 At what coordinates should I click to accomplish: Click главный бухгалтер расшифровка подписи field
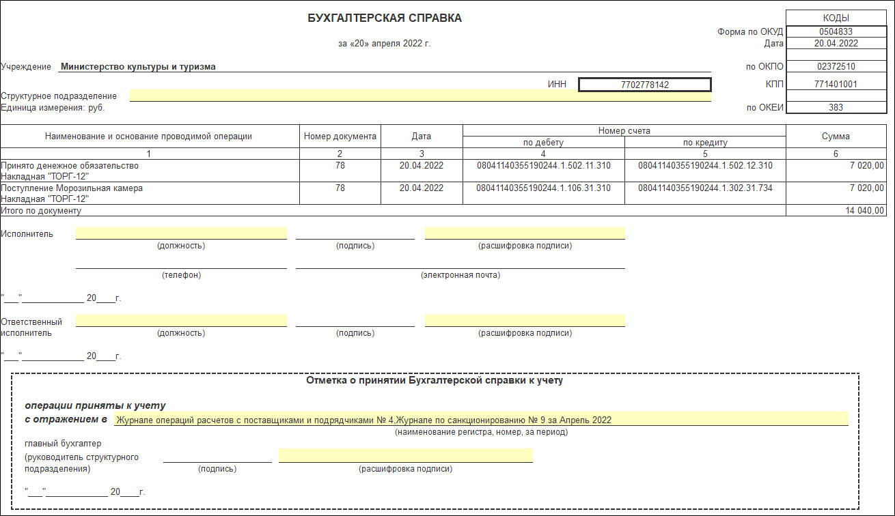(x=405, y=456)
